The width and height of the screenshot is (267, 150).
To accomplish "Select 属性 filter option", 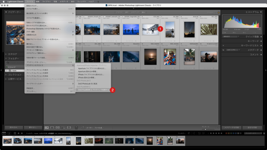I will [x=127, y=12].
